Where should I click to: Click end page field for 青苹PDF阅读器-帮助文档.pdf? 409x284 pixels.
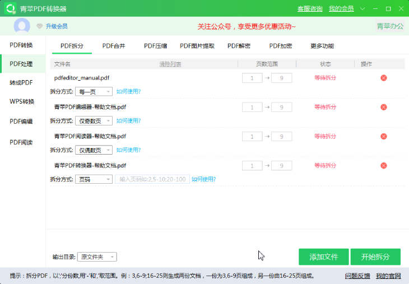[x=281, y=136]
